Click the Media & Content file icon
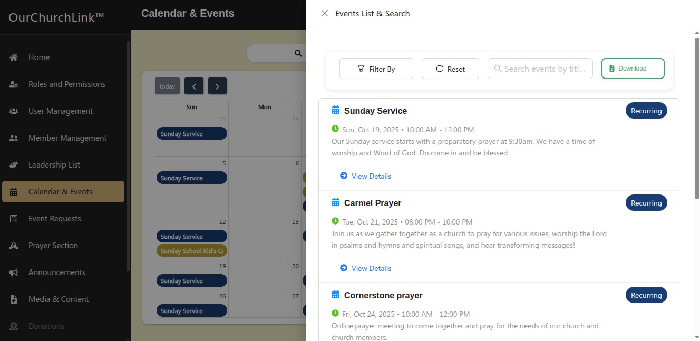 click(14, 299)
